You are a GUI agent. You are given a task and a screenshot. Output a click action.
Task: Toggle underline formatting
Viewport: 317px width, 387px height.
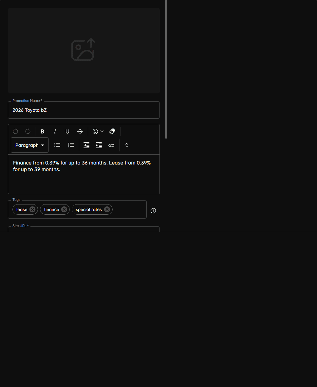pos(67,131)
